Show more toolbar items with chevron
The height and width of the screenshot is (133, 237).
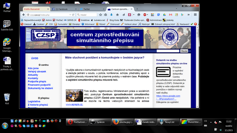(x=189, y=15)
